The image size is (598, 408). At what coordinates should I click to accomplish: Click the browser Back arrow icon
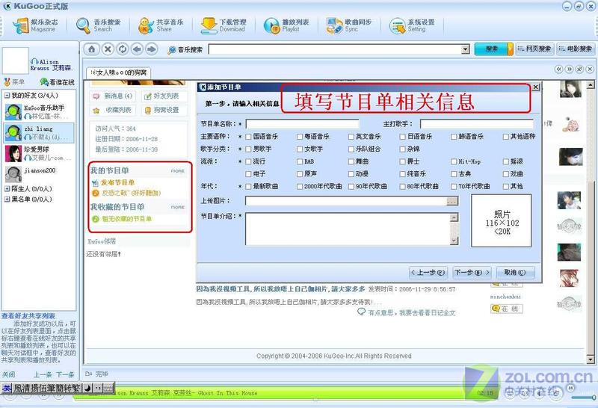(x=138, y=49)
